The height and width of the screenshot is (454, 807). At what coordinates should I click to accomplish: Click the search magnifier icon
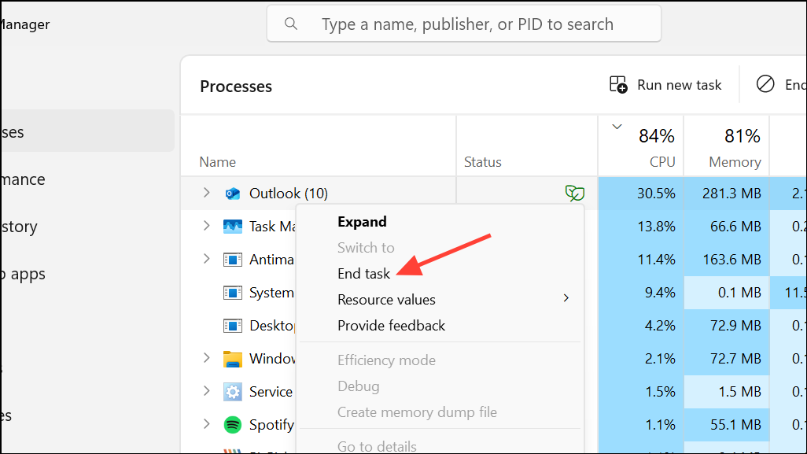click(291, 24)
